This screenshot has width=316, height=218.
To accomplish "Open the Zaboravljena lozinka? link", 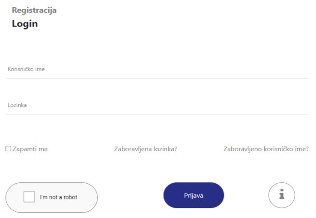I will pyautogui.click(x=145, y=149).
